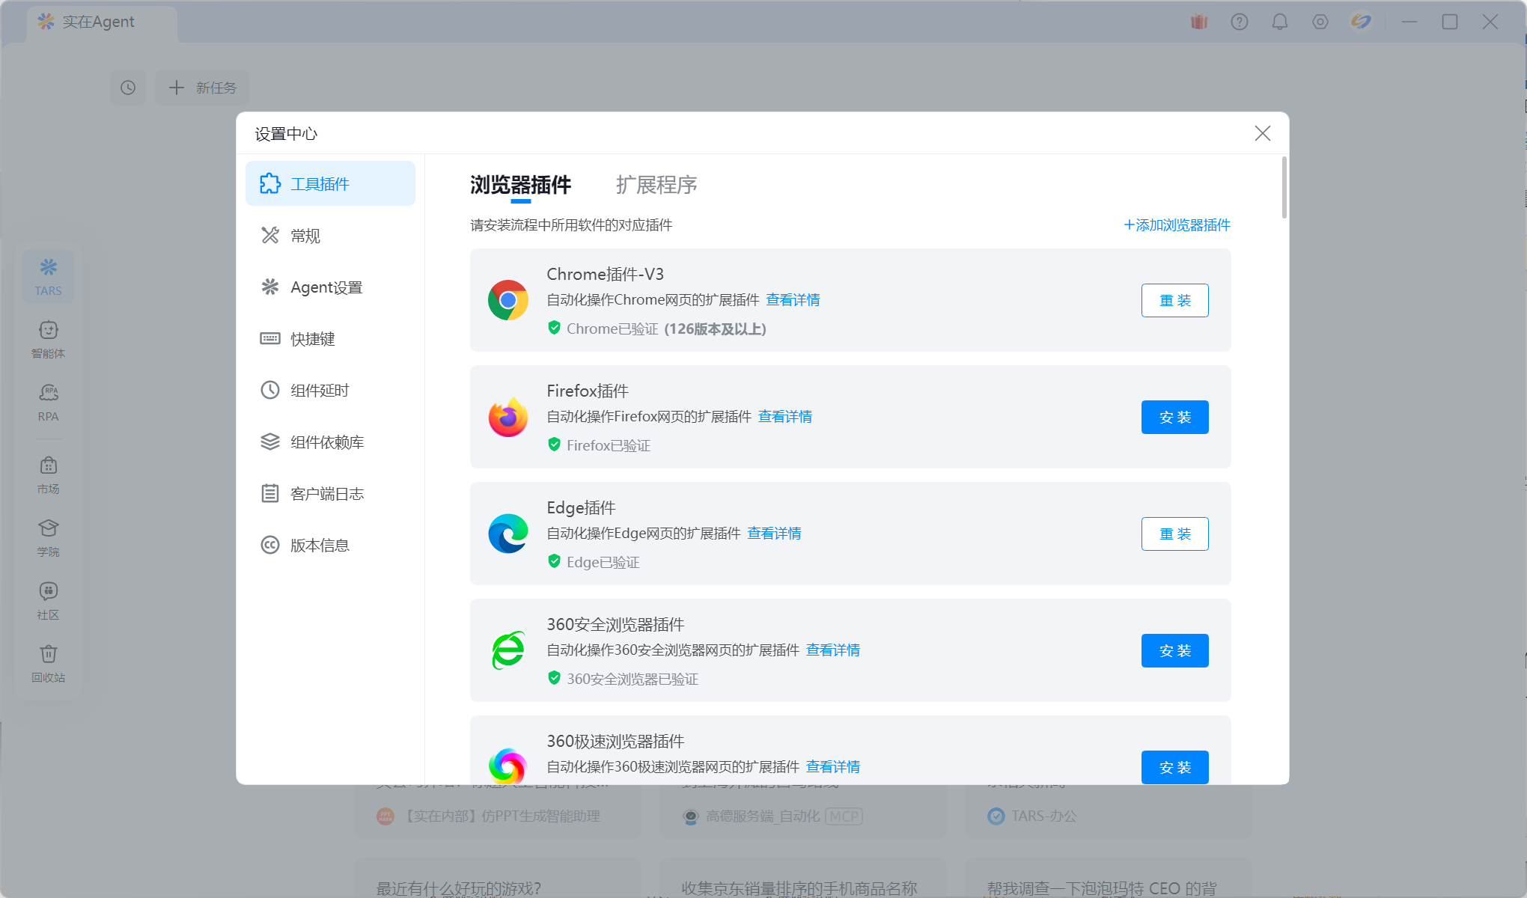Close the 设置中心 dialog
The width and height of the screenshot is (1527, 898).
pyautogui.click(x=1262, y=134)
